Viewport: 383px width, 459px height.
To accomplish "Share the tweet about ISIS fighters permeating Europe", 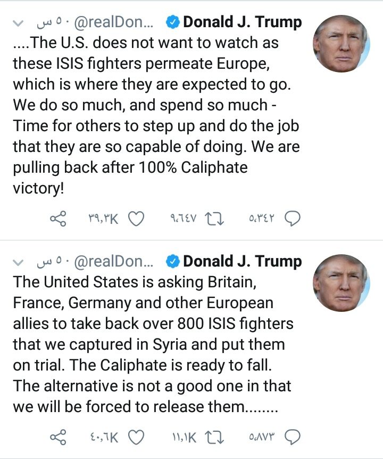I will [59, 219].
